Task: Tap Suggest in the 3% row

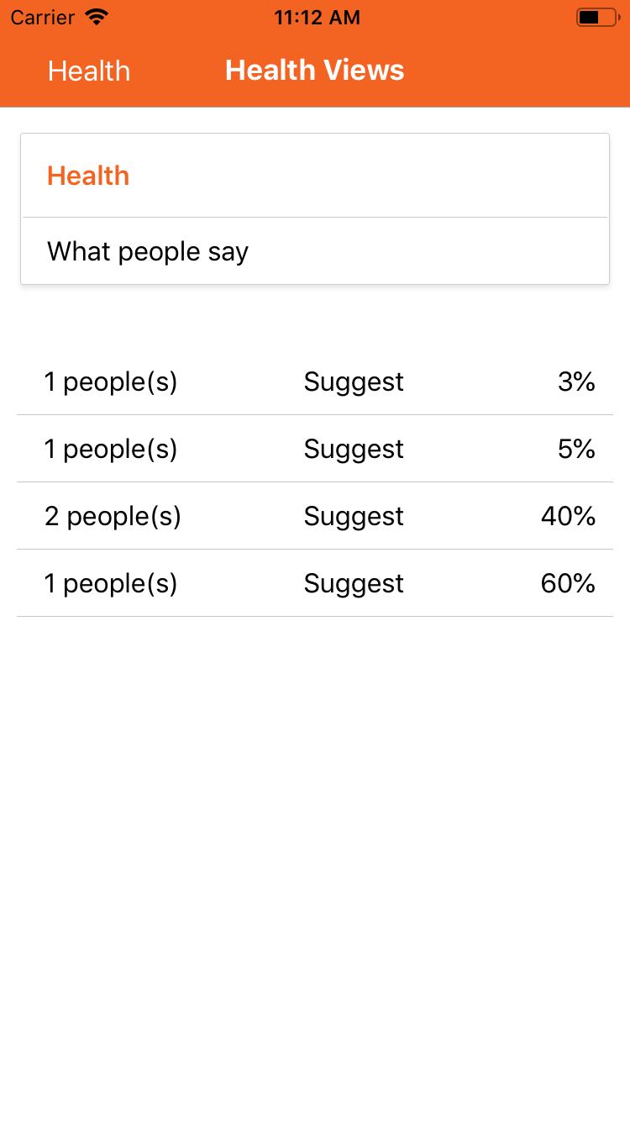Action: click(354, 382)
